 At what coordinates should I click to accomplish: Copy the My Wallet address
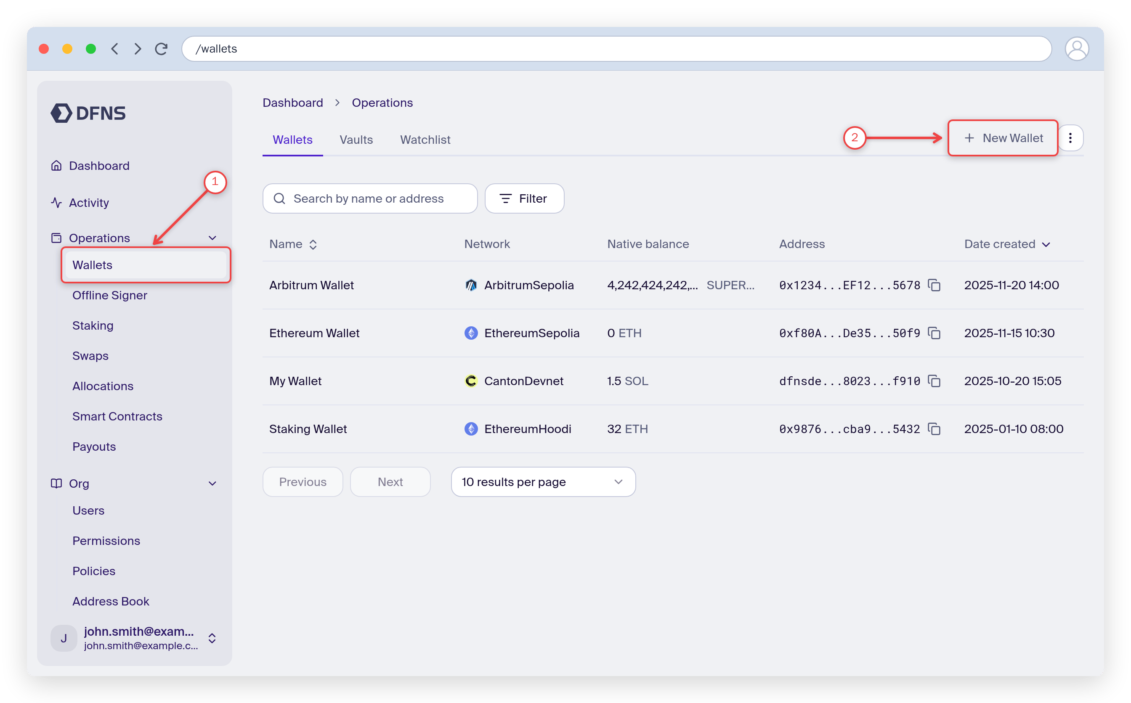tap(934, 381)
